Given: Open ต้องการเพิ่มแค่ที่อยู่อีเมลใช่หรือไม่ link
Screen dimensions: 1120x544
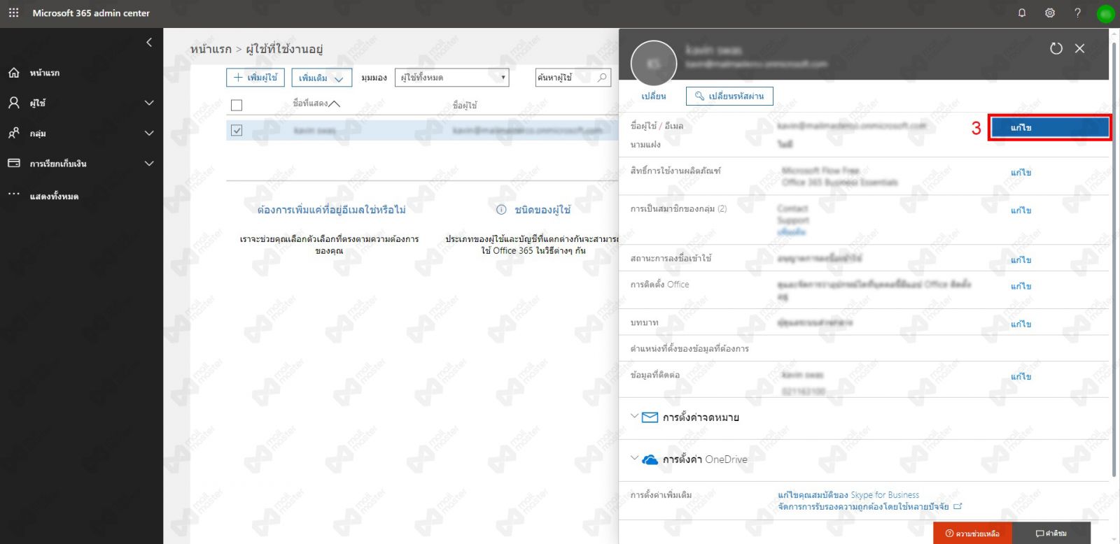Looking at the screenshot, I should 331,210.
